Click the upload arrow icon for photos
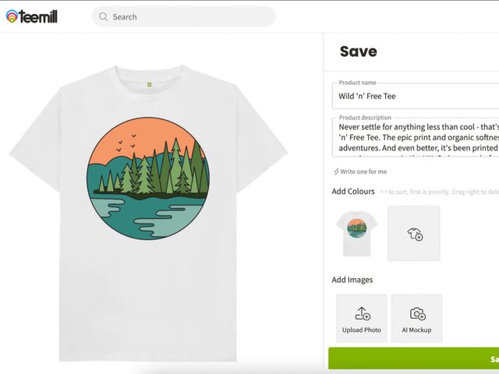The image size is (499, 374). (362, 313)
